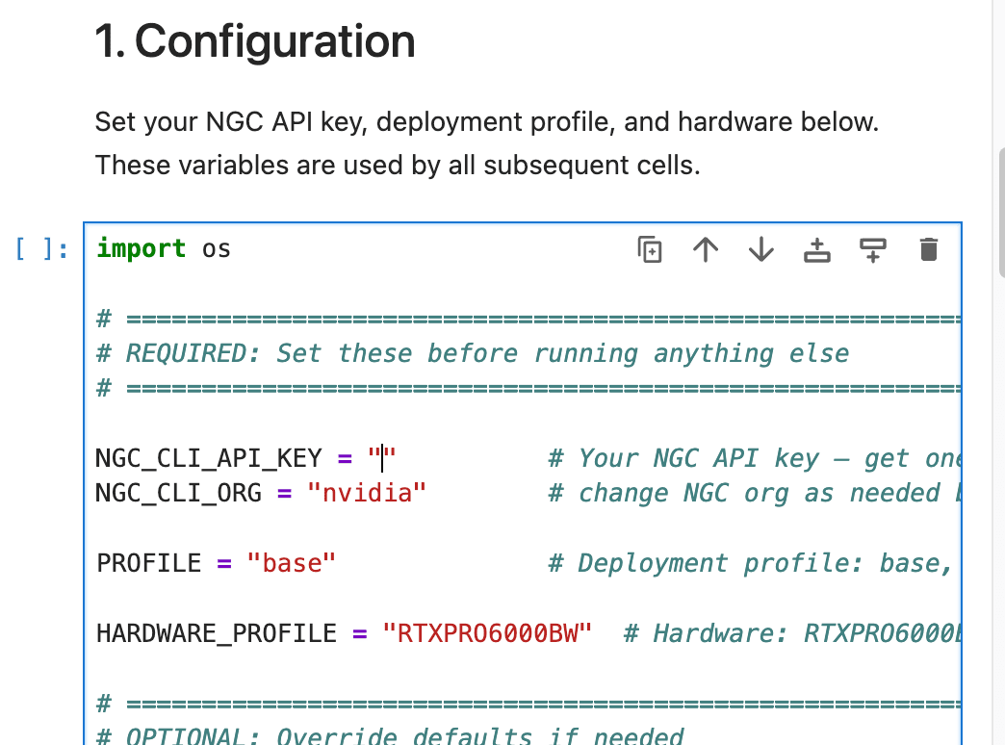Click the HARDWARE_PROFILE variable name
Viewport: 1005px width, 745px height.
(216, 633)
